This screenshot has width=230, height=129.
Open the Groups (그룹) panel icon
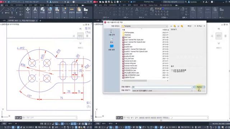click(64, 10)
